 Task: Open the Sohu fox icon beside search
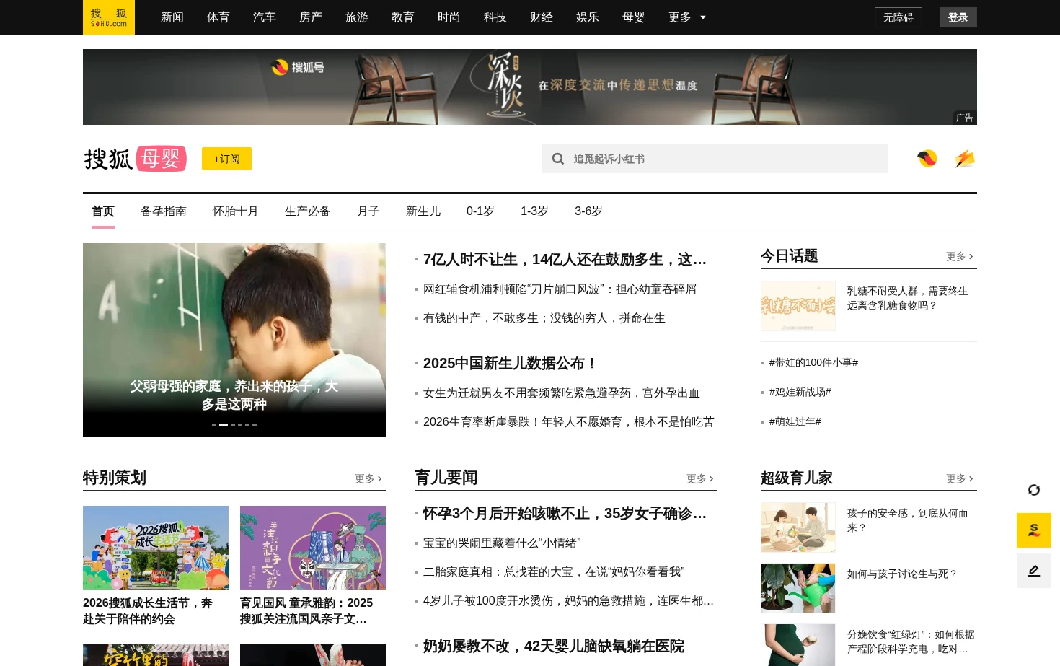click(x=927, y=158)
